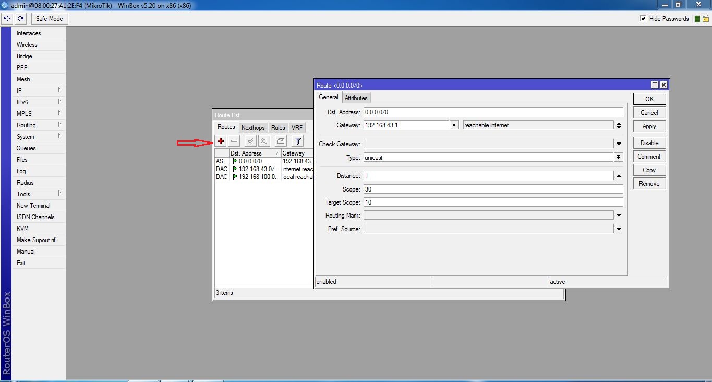Apply the route changes
The image size is (712, 382).
pyautogui.click(x=648, y=126)
